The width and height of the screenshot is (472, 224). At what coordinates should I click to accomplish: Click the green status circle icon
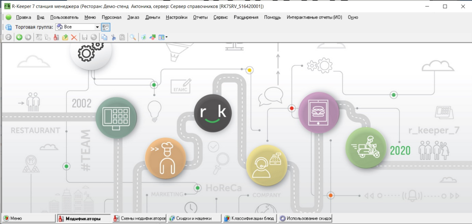point(9,17)
